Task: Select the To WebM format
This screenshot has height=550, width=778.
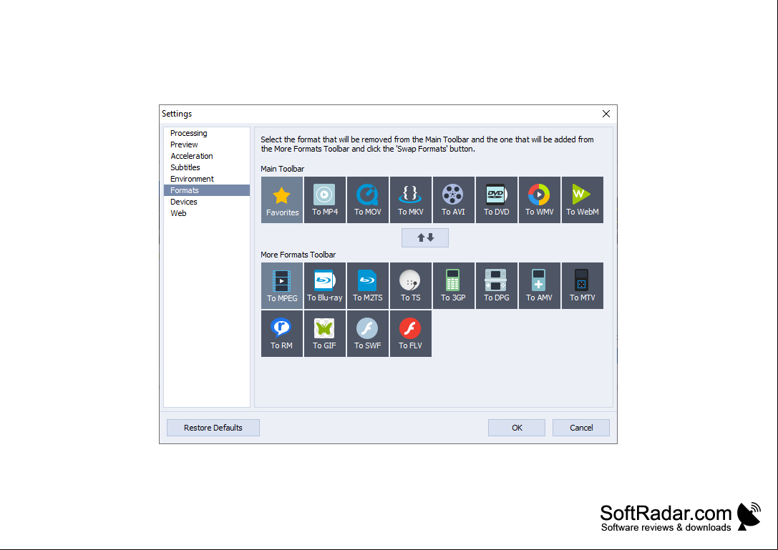Action: [x=583, y=200]
